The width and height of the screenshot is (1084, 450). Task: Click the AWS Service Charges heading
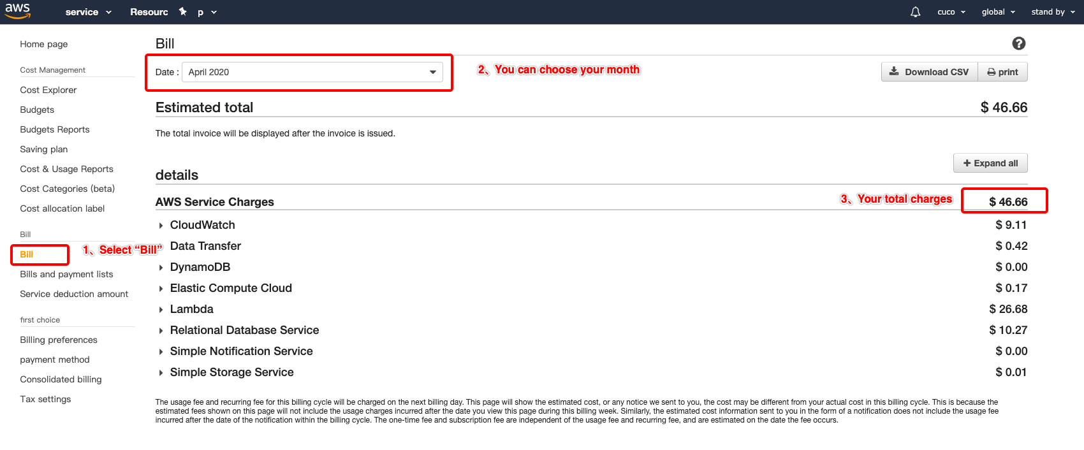(215, 202)
